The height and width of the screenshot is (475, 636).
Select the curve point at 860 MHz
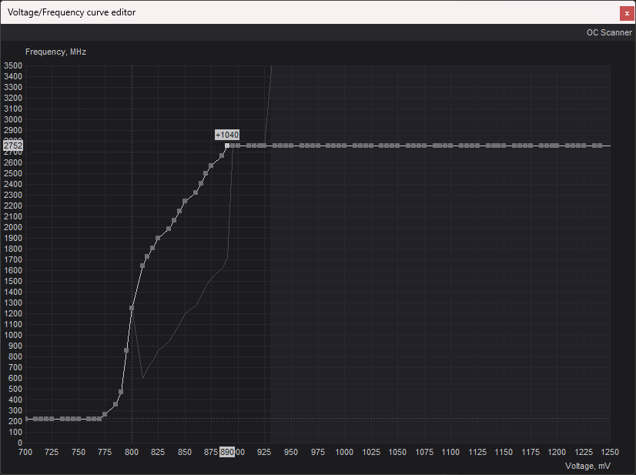(x=126, y=350)
